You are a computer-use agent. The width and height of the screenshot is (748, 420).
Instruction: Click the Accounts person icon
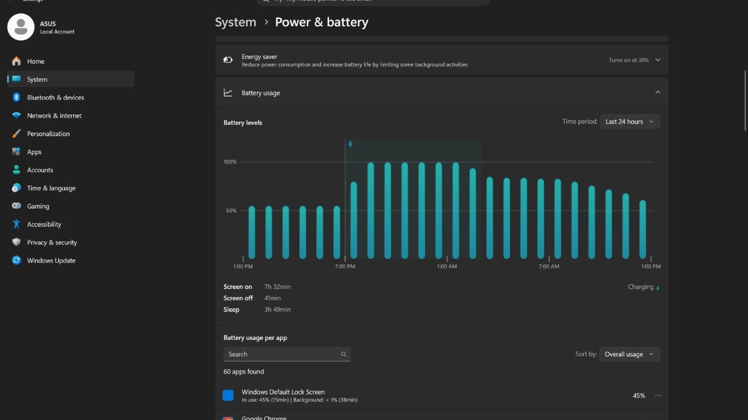pyautogui.click(x=16, y=170)
